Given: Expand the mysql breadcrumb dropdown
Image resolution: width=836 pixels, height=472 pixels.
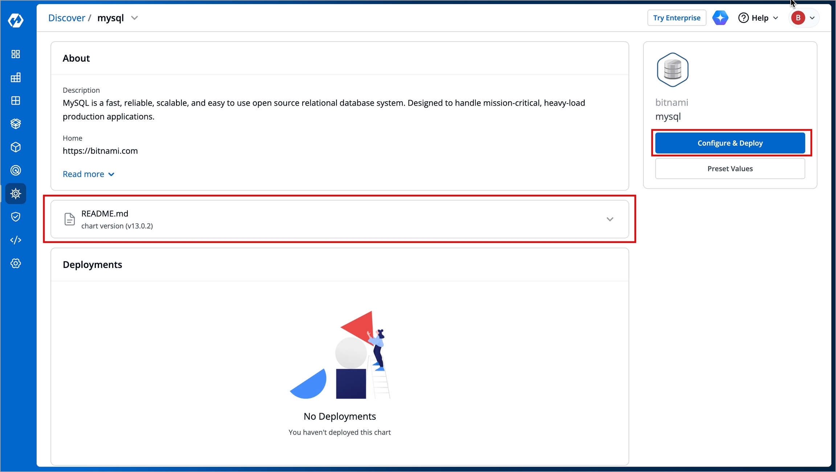Looking at the screenshot, I should (x=135, y=18).
